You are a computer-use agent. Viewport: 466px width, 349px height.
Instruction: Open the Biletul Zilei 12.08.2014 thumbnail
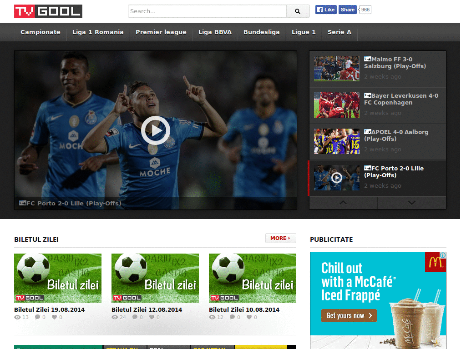[x=155, y=278]
